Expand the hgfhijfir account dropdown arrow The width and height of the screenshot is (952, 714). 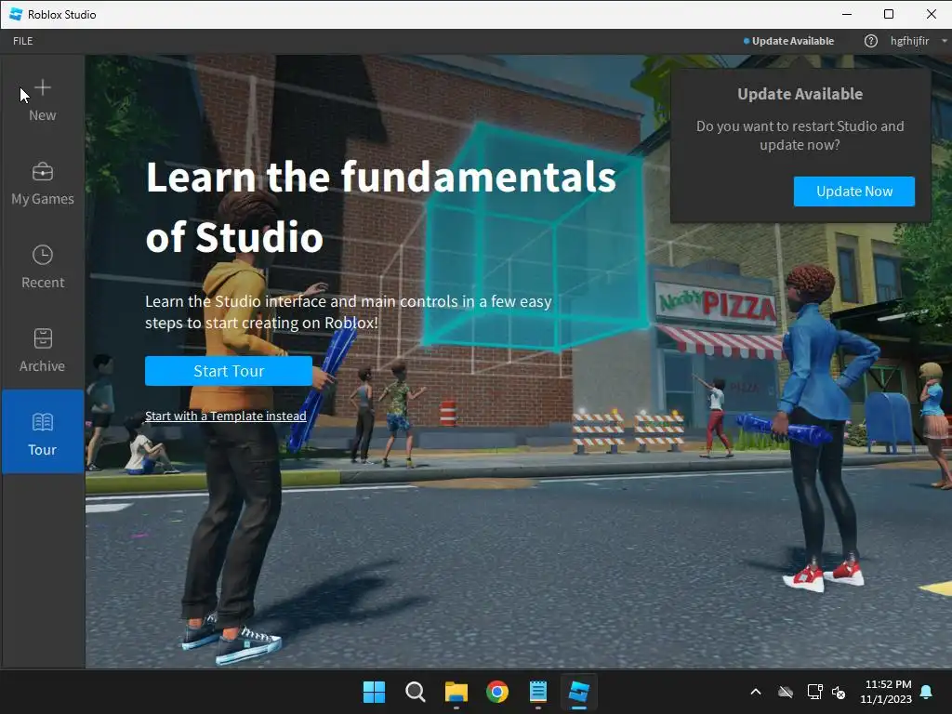[945, 41]
